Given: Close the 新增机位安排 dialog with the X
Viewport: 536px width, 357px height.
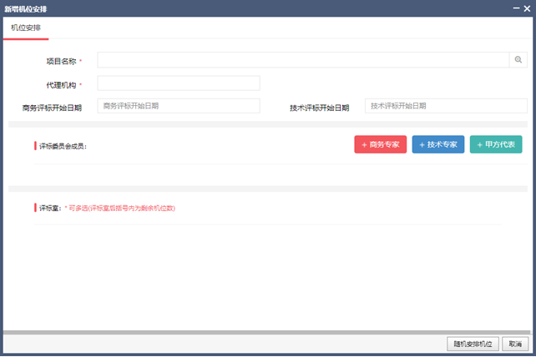Looking at the screenshot, I should tap(526, 8).
